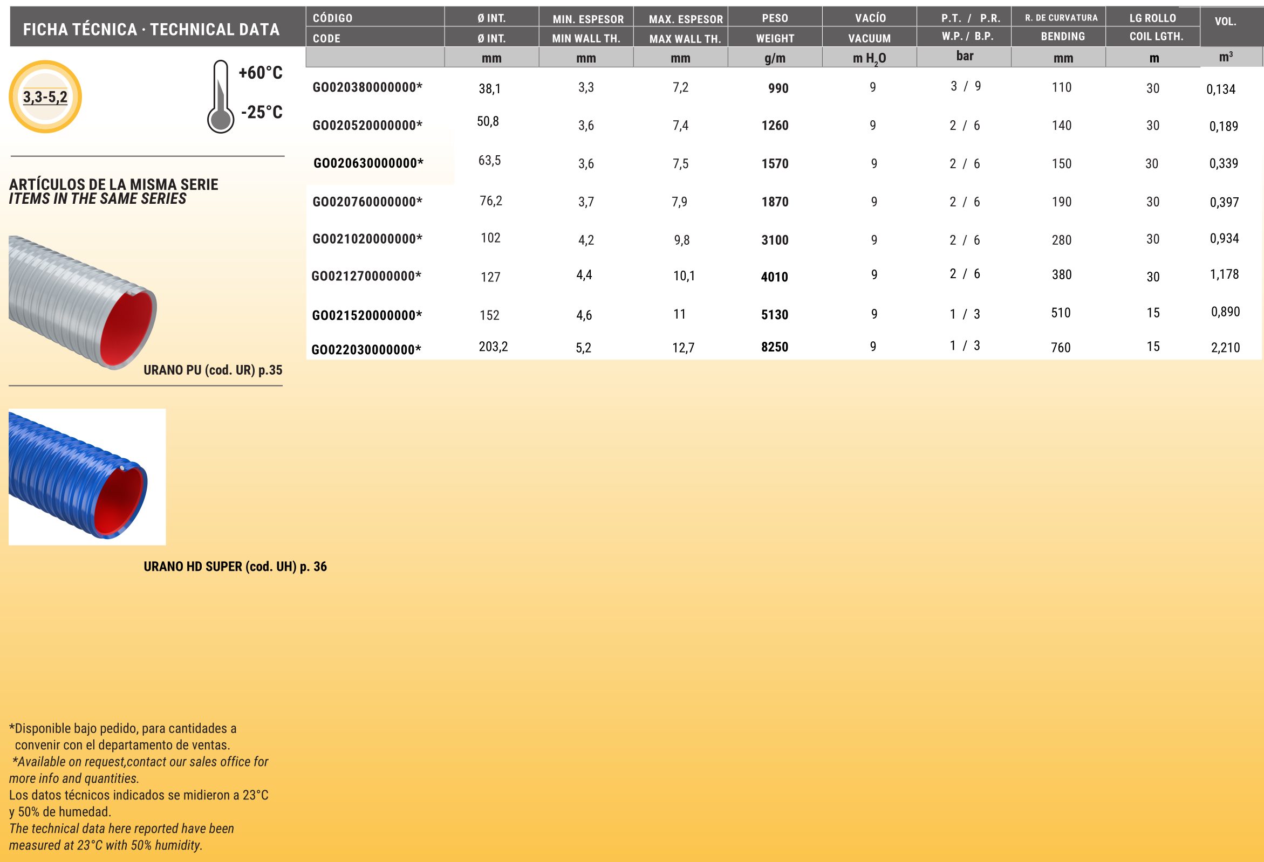Click the PESO / WEIGHT column header
The height and width of the screenshot is (862, 1264).
coord(775,27)
